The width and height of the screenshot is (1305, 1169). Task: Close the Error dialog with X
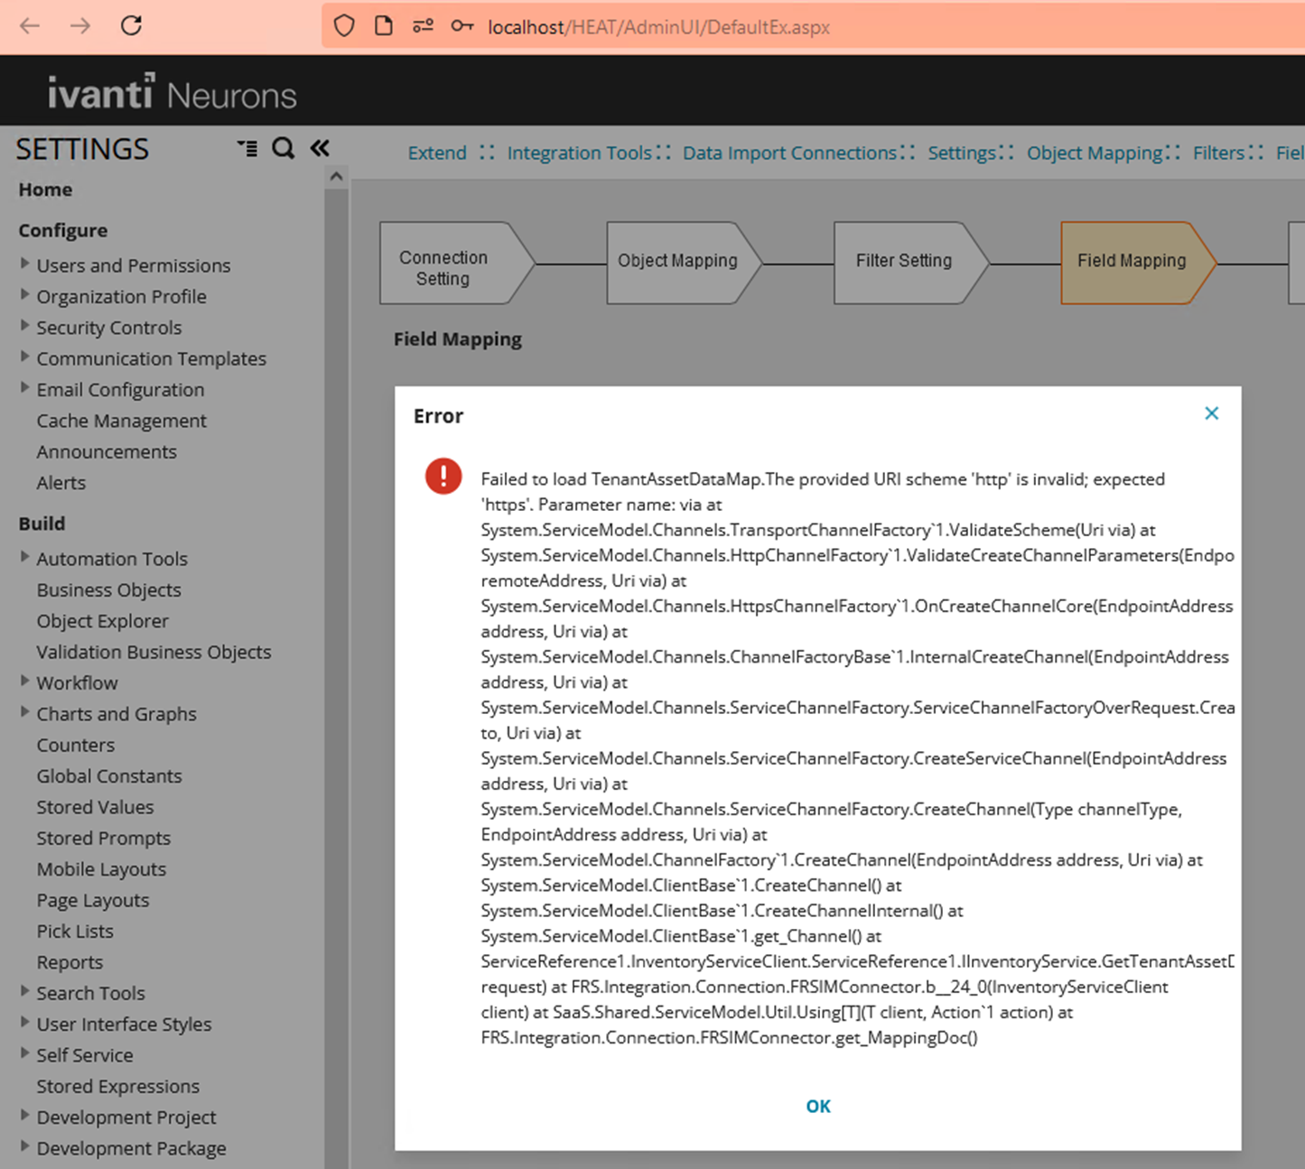(x=1211, y=413)
